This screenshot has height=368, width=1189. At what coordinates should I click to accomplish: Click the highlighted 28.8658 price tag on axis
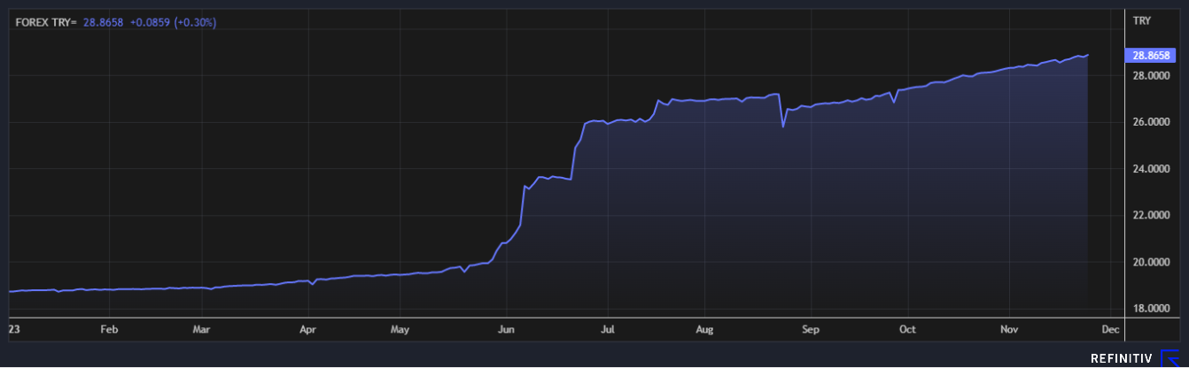[x=1149, y=55]
